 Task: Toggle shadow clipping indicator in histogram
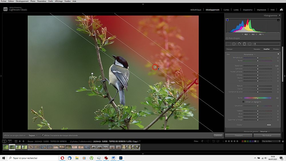[227, 20]
